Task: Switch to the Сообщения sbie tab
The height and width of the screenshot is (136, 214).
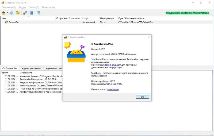Action: pos(10,68)
